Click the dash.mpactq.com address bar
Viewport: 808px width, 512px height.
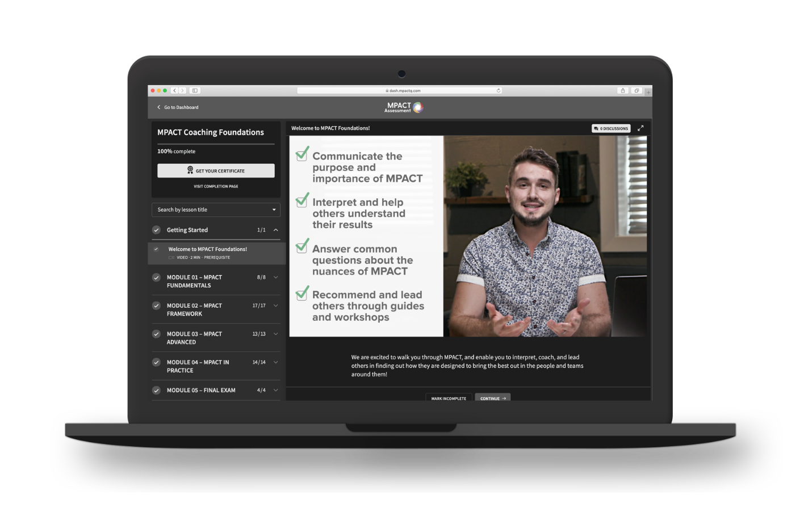point(400,90)
